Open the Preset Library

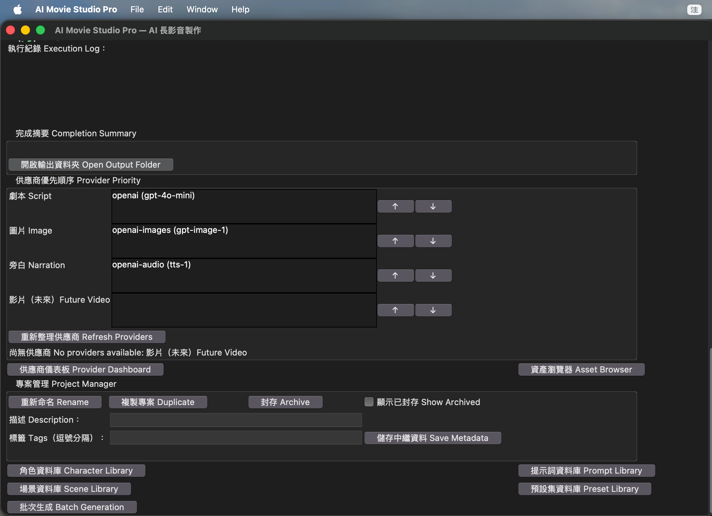point(585,489)
